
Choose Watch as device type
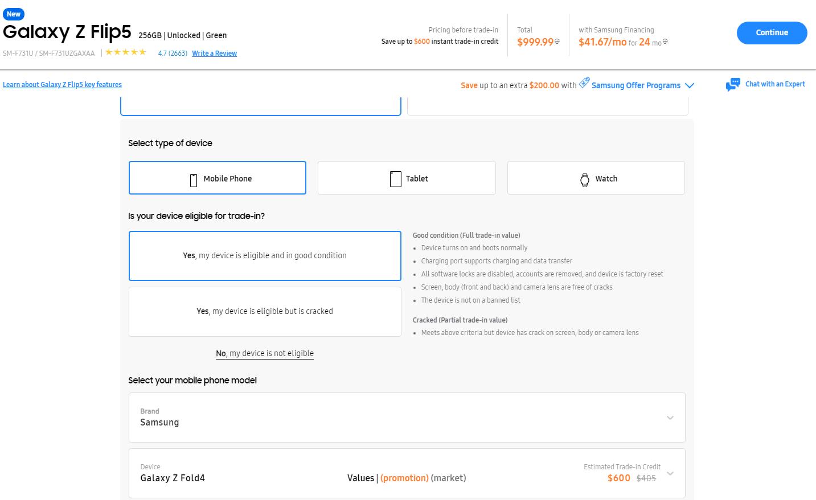pos(596,178)
